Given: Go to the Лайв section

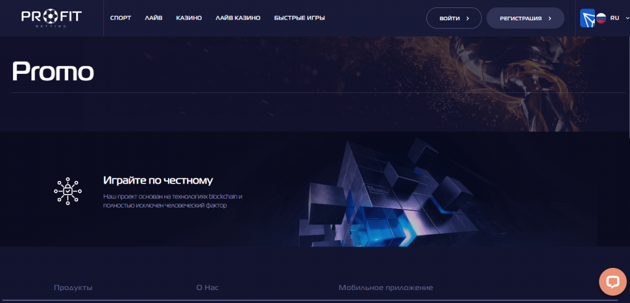Looking at the screenshot, I should click(x=153, y=18).
